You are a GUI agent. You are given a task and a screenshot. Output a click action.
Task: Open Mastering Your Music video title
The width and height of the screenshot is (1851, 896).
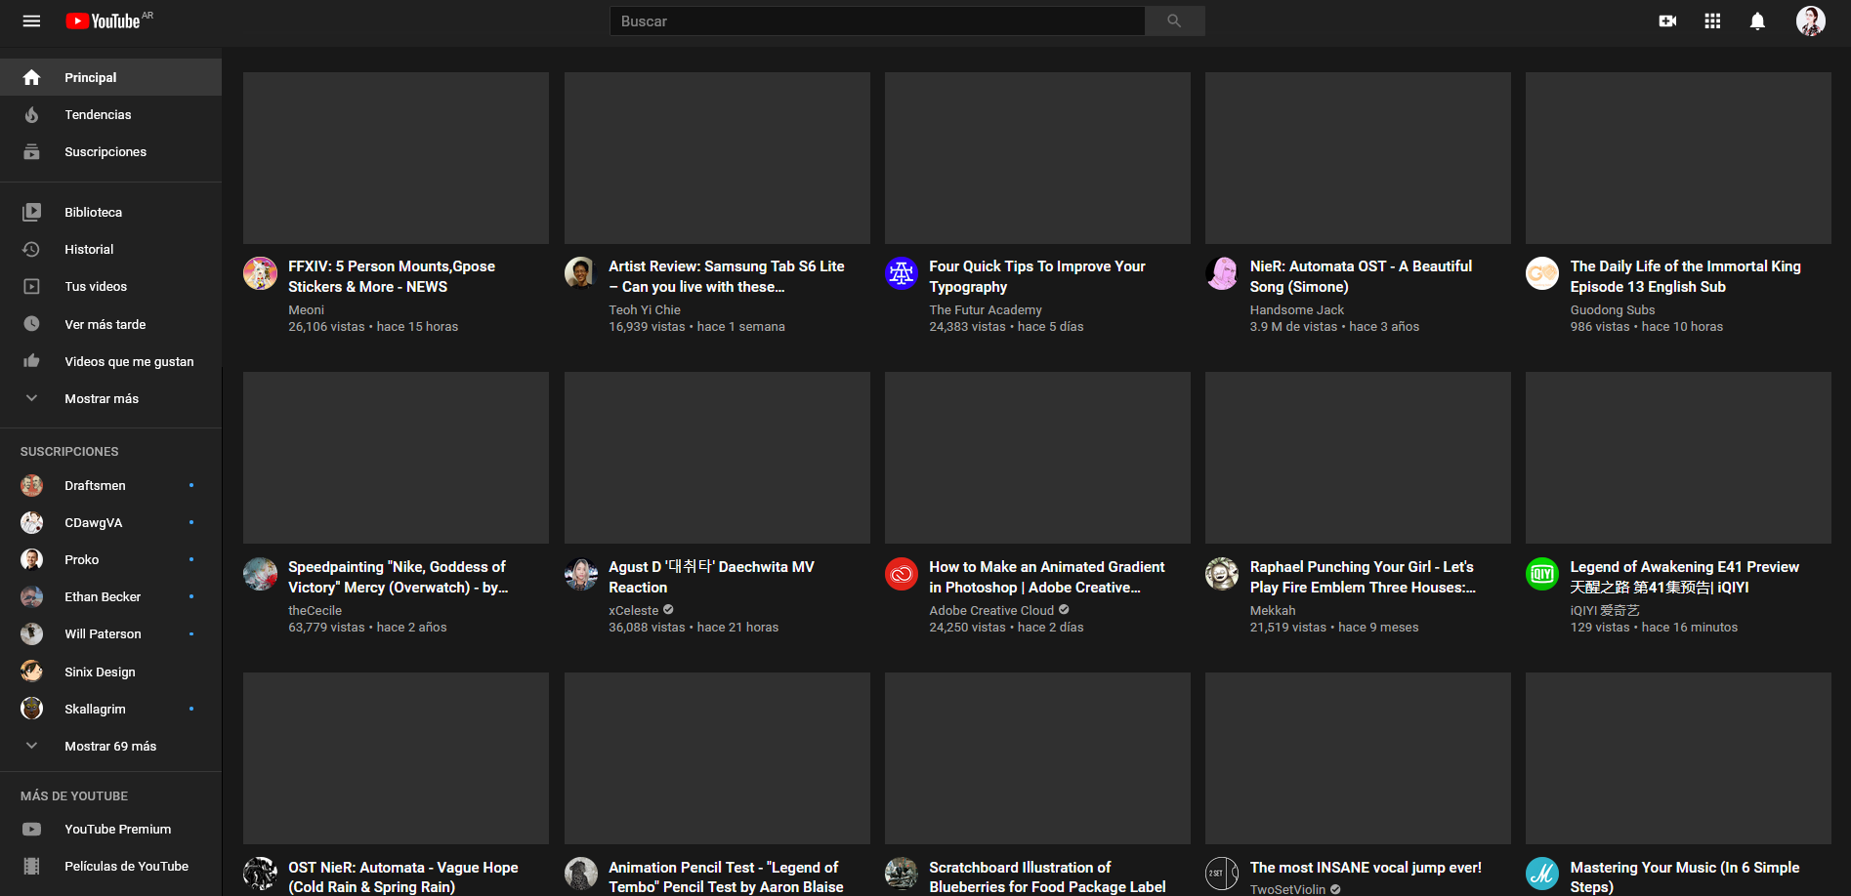(x=1685, y=876)
